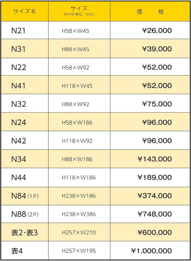Viewport: 191px width, 261px height.
Task: Click the ¥143,000 price cell
Action: click(x=155, y=159)
